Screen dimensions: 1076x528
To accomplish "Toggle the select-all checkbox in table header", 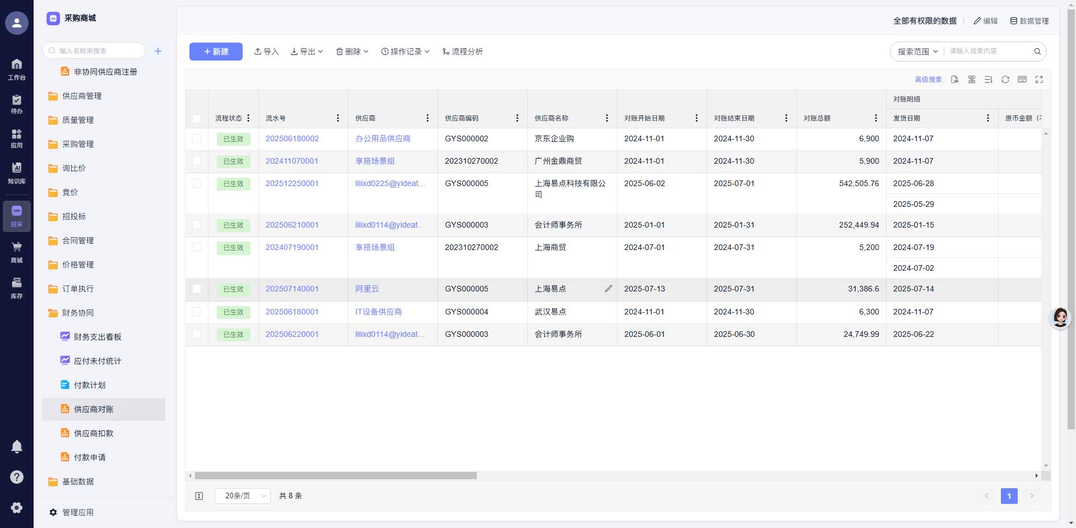I will 197,119.
